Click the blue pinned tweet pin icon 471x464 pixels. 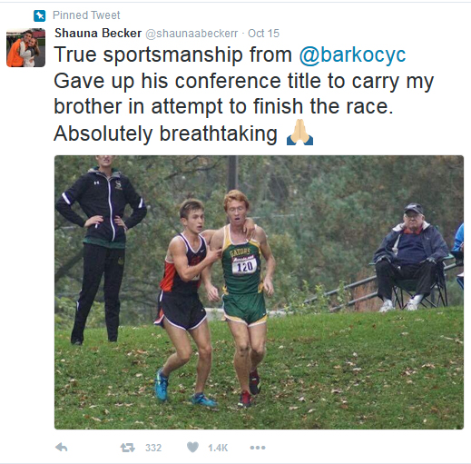point(39,15)
